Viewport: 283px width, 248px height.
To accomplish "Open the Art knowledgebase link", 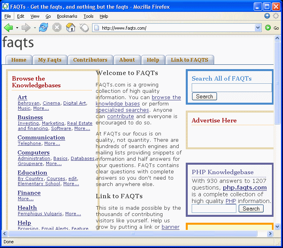I will pyautogui.click(x=23, y=98).
